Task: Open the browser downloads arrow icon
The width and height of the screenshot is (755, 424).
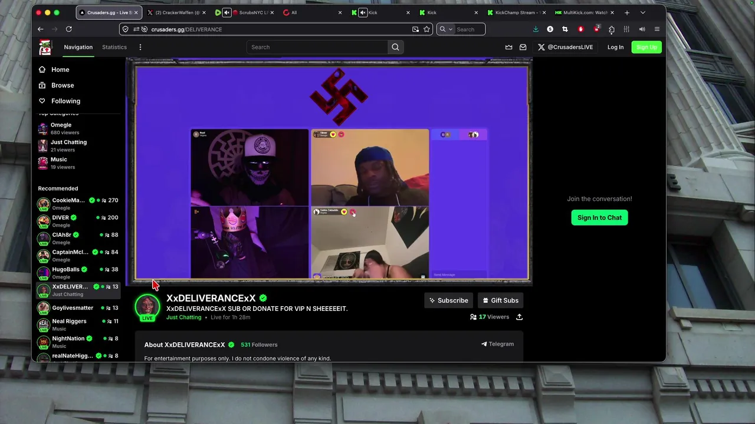Action: click(536, 29)
